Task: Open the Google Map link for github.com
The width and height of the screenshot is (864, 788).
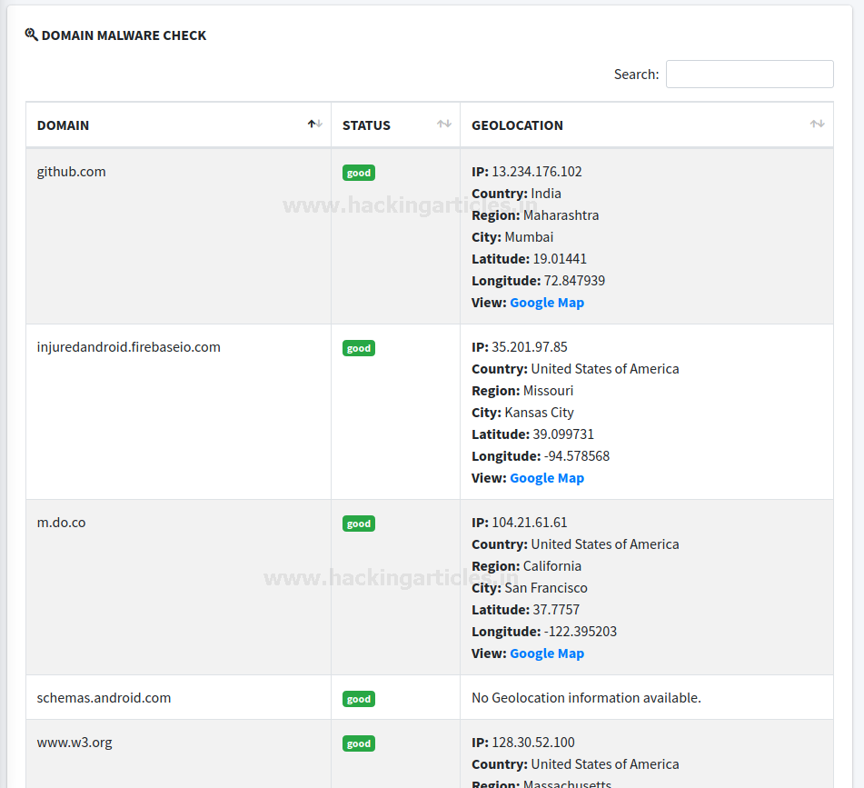Action: coord(547,303)
